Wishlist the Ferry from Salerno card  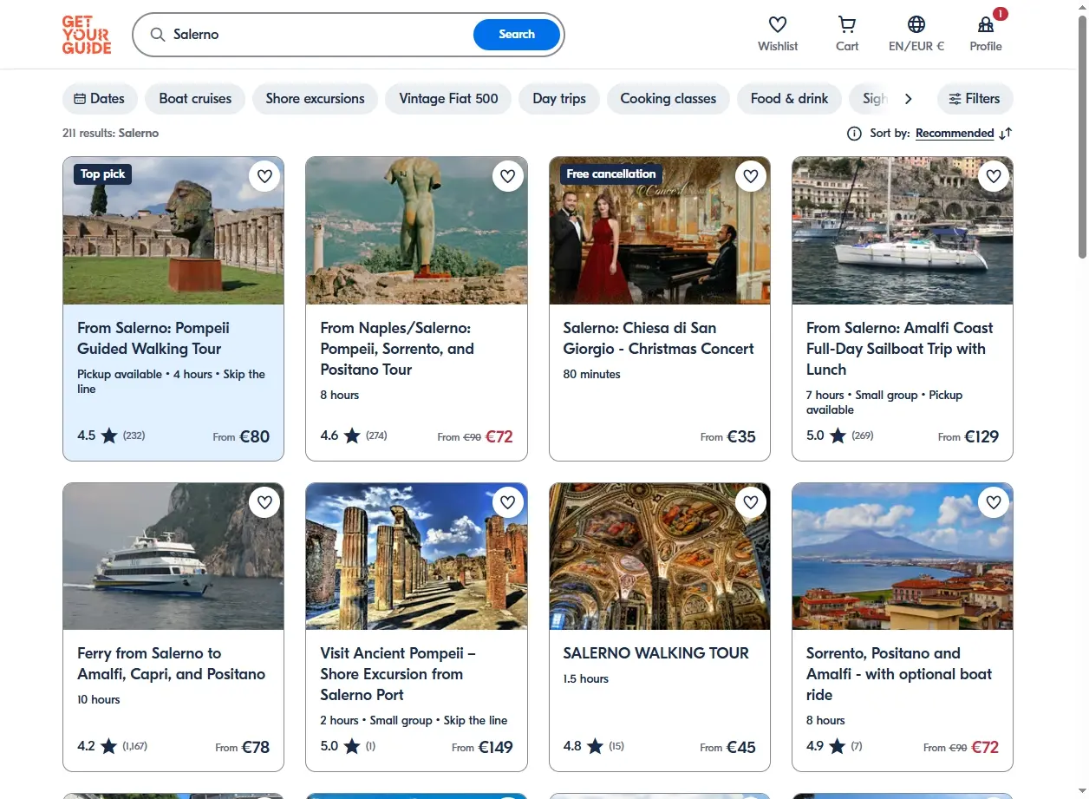pyautogui.click(x=264, y=502)
